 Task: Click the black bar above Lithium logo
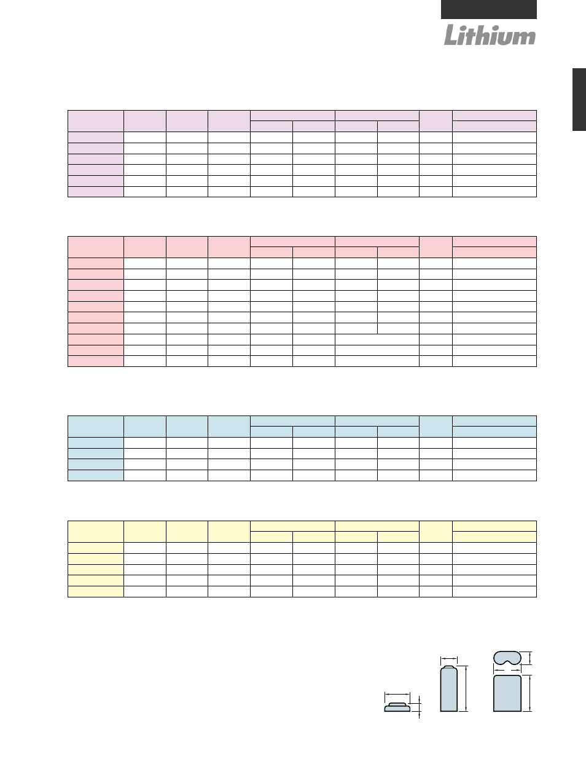[x=489, y=9]
